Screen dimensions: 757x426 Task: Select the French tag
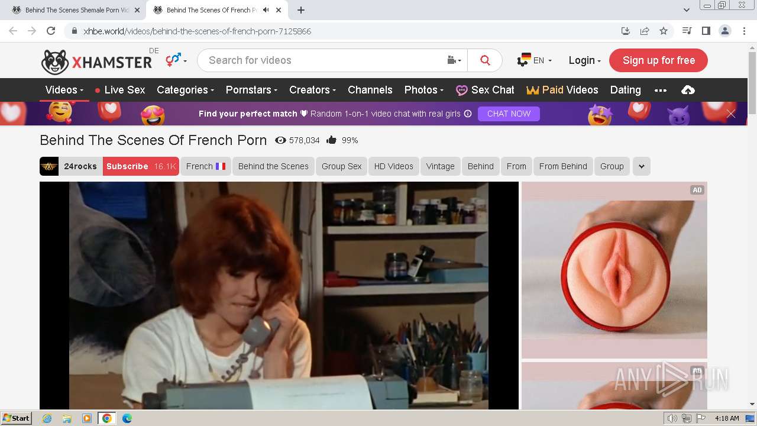click(206, 166)
